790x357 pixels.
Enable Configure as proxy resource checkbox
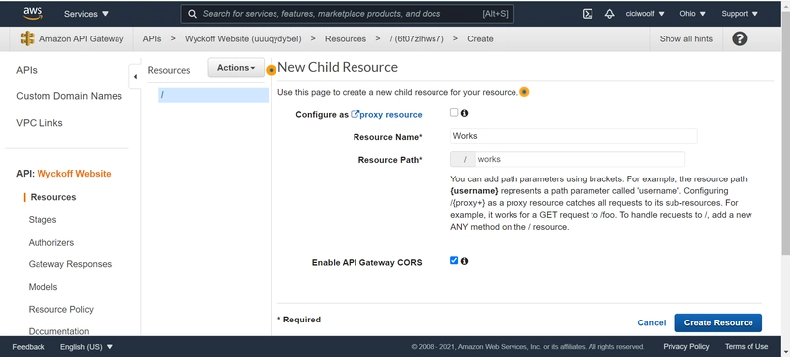click(454, 113)
